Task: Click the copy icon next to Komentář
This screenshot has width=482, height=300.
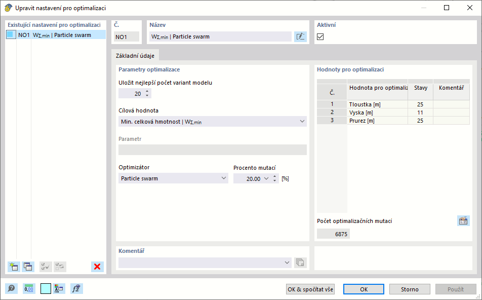Action: click(300, 262)
